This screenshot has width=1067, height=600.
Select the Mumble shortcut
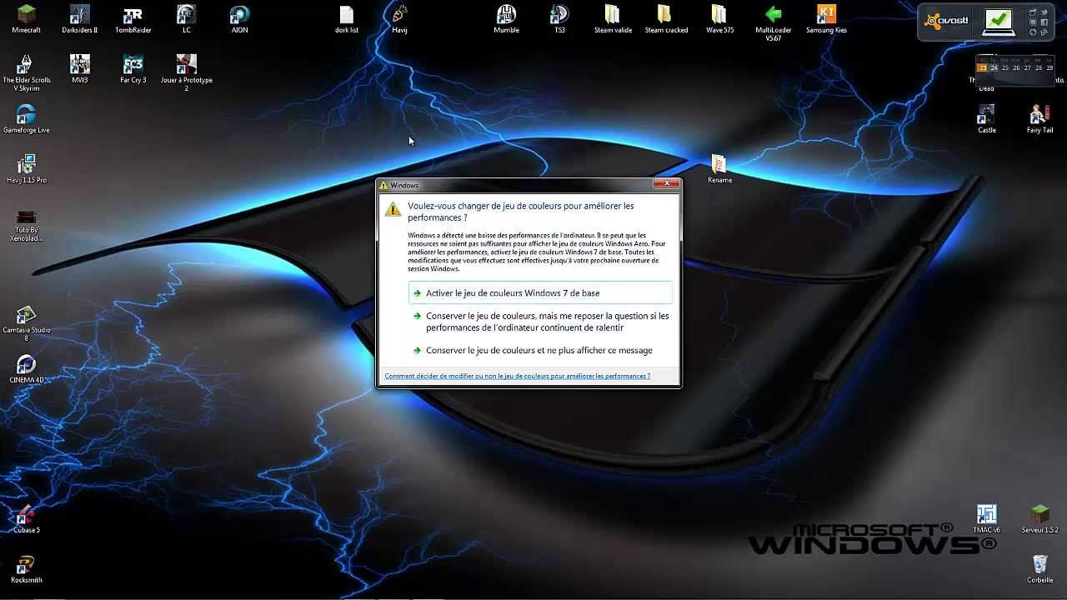coord(506,19)
